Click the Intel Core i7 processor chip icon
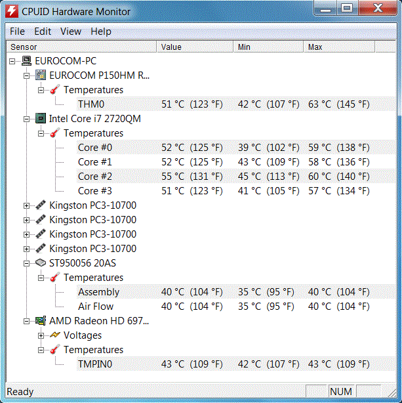Image resolution: width=402 pixels, height=403 pixels. [x=41, y=119]
